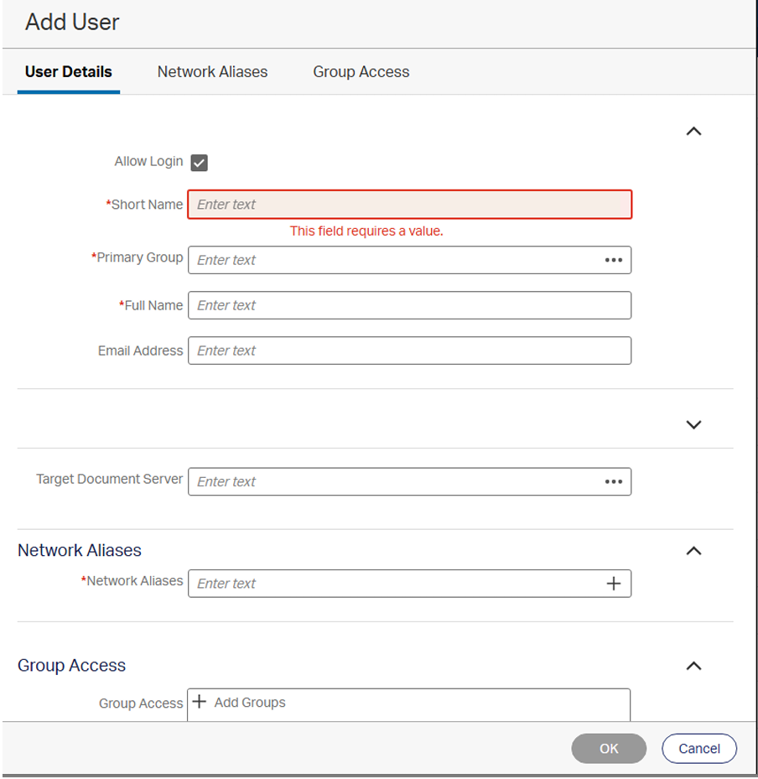Click the Target Document Server label
The height and width of the screenshot is (779, 758).
[x=109, y=479]
